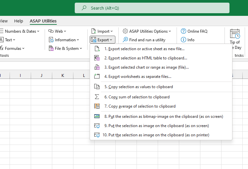Choose Copy sum of selection to clipboard

tap(161, 97)
